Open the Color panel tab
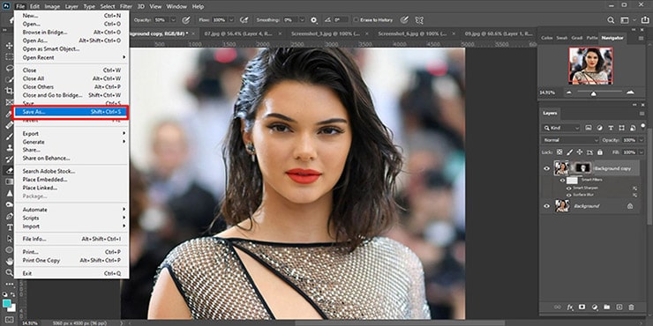The image size is (653, 326). point(546,38)
